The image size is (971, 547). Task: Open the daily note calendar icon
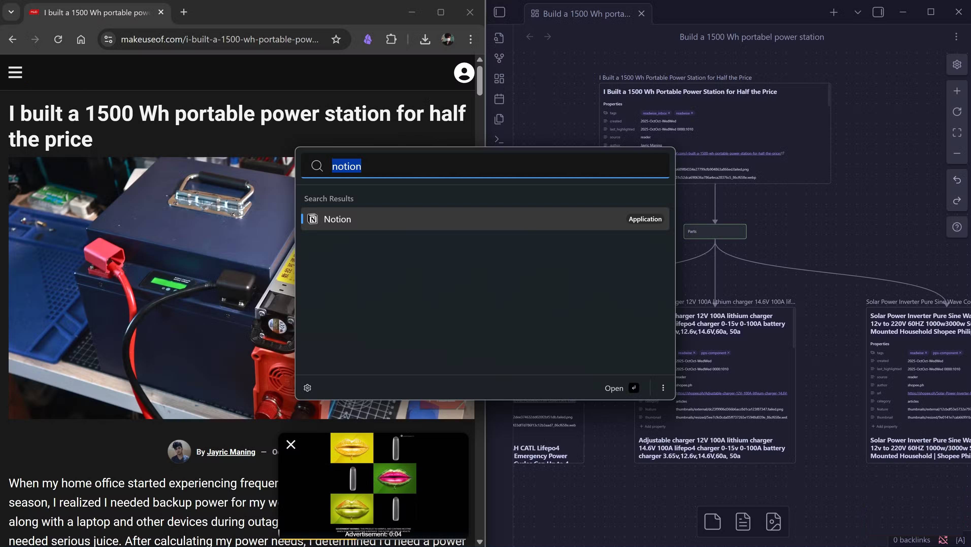pos(499,99)
